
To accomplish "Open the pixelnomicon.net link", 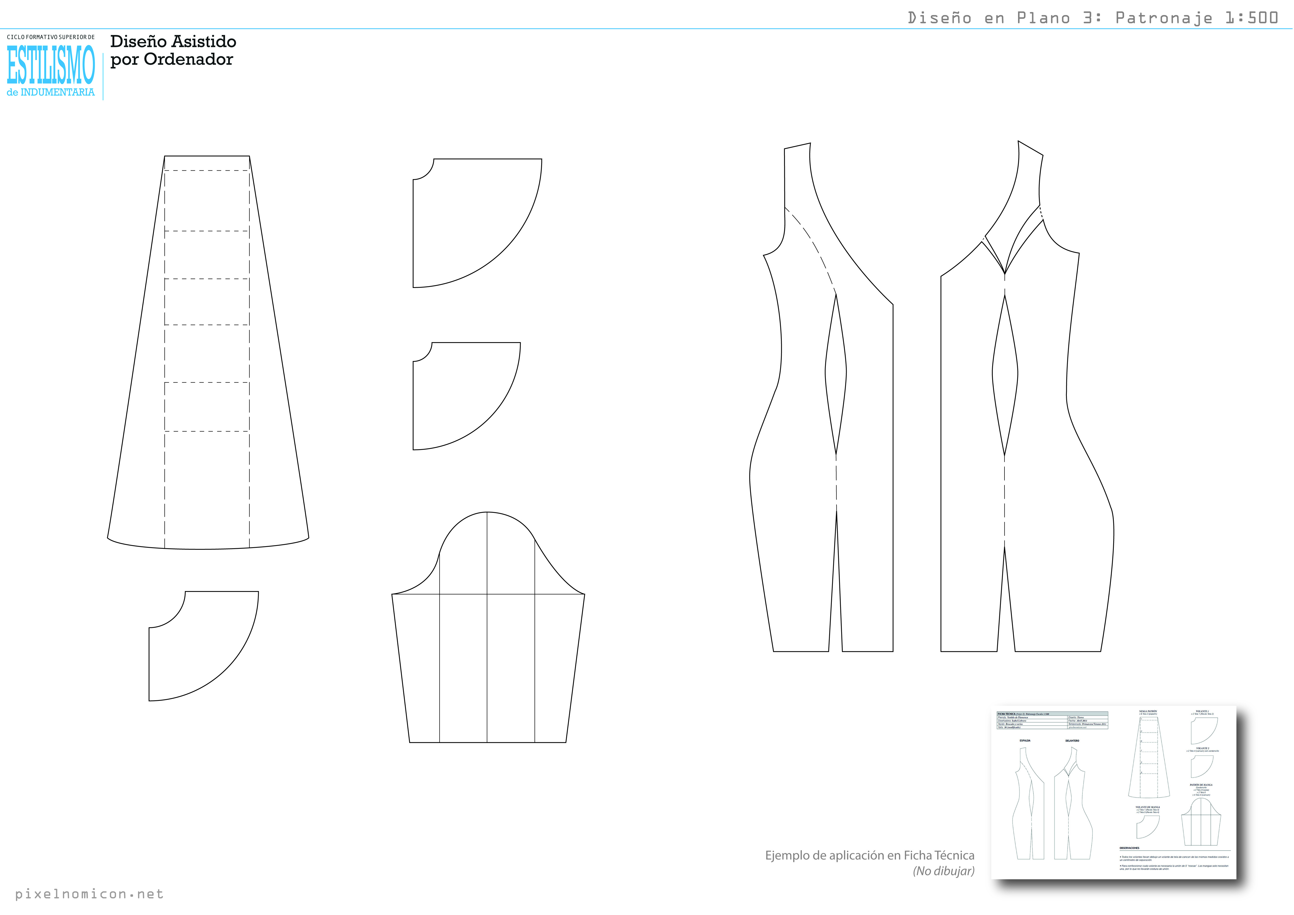I will click(x=89, y=894).
